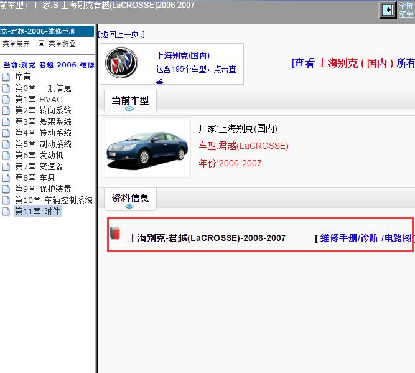
Task: Click the Buick logo thumbnail
Action: pos(121,63)
